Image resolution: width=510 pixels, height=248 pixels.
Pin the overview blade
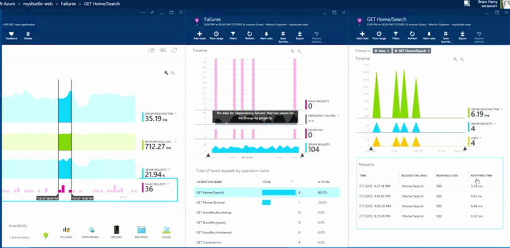pos(152,12)
